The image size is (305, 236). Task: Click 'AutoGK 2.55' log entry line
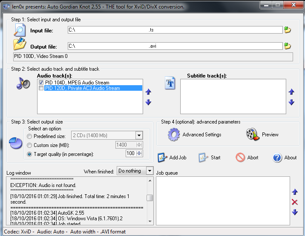click(x=47, y=213)
